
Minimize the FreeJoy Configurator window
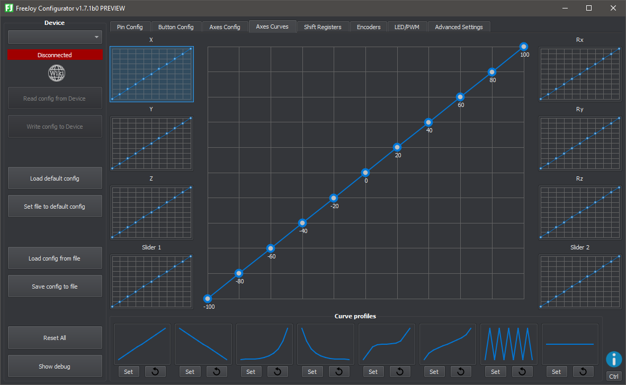(565, 8)
